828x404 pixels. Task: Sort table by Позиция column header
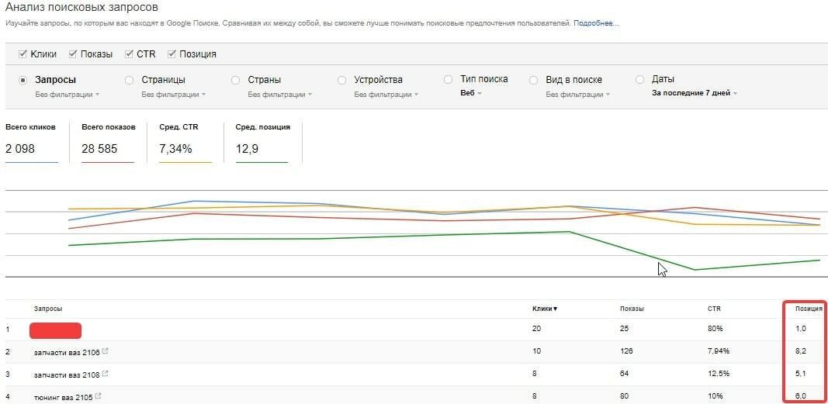click(809, 309)
